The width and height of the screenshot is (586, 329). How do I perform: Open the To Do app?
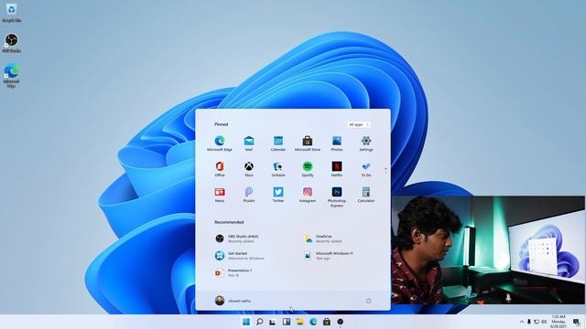366,169
